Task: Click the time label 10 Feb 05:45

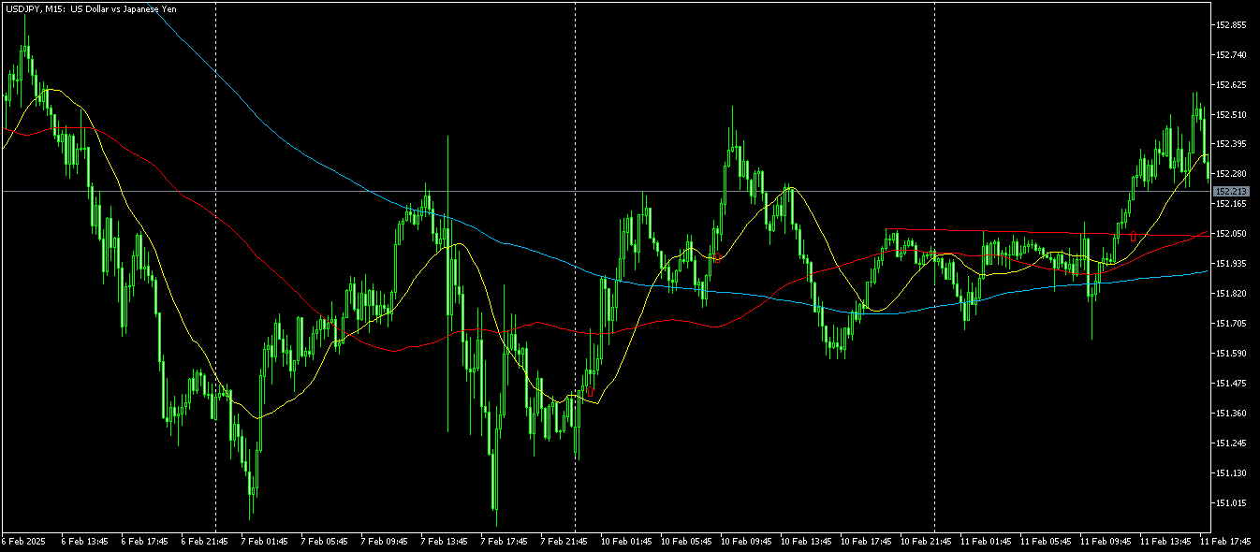Action: click(x=686, y=541)
